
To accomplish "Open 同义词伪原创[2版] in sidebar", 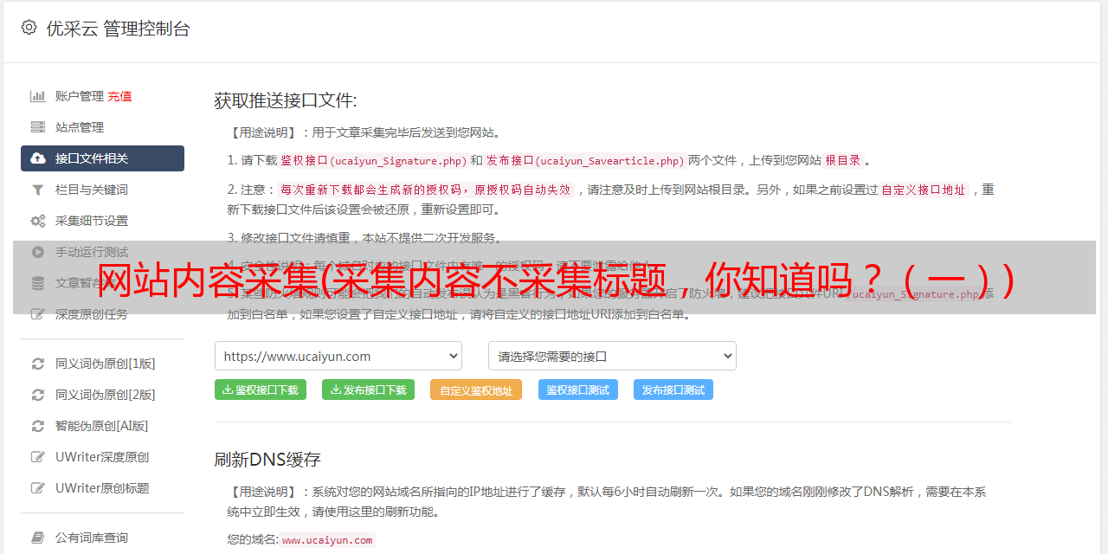I will (x=102, y=395).
